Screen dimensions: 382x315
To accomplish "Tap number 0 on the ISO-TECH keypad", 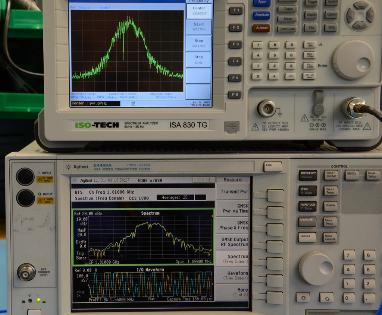I will [257, 76].
